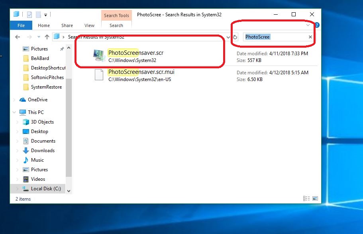The width and height of the screenshot is (363, 234).
Task: Open PhotoScreensaver.scr file icon
Action: click(98, 56)
